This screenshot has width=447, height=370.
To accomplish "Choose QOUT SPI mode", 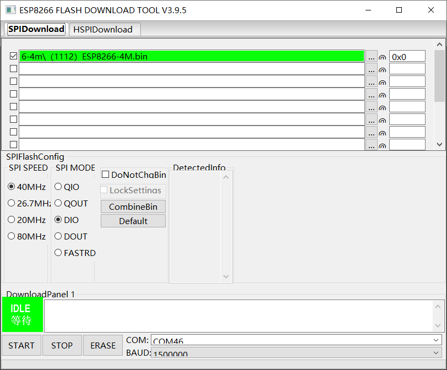I will [x=58, y=203].
